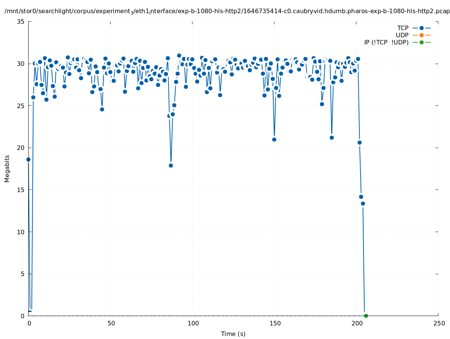450x339 pixels.
Task: Toggle the TCP series legend label
Action: [x=403, y=28]
